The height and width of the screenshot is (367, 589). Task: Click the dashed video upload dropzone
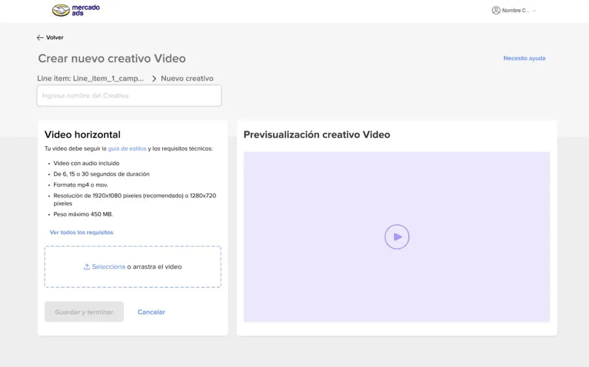[x=133, y=267]
